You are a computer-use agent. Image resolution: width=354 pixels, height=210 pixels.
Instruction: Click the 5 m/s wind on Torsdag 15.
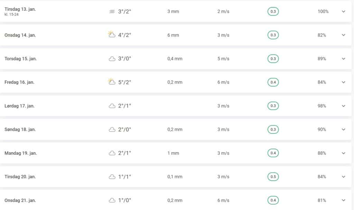[223, 59]
